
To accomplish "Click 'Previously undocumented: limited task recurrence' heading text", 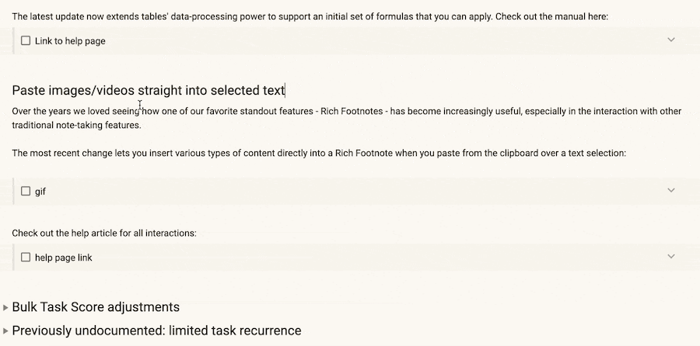I will 156,330.
